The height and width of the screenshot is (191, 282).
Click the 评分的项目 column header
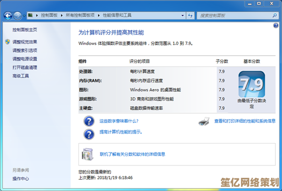coord(140,61)
